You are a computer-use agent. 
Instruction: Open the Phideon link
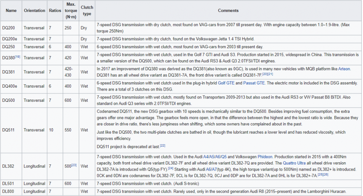(265, 157)
